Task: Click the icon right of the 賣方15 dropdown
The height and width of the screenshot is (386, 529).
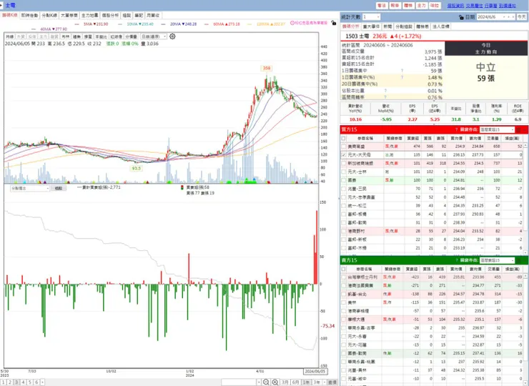Action: 519,260
